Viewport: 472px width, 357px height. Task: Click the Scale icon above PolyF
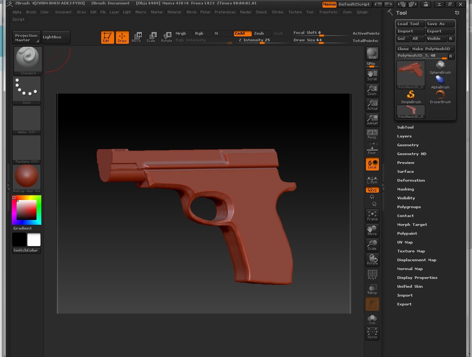(x=372, y=245)
